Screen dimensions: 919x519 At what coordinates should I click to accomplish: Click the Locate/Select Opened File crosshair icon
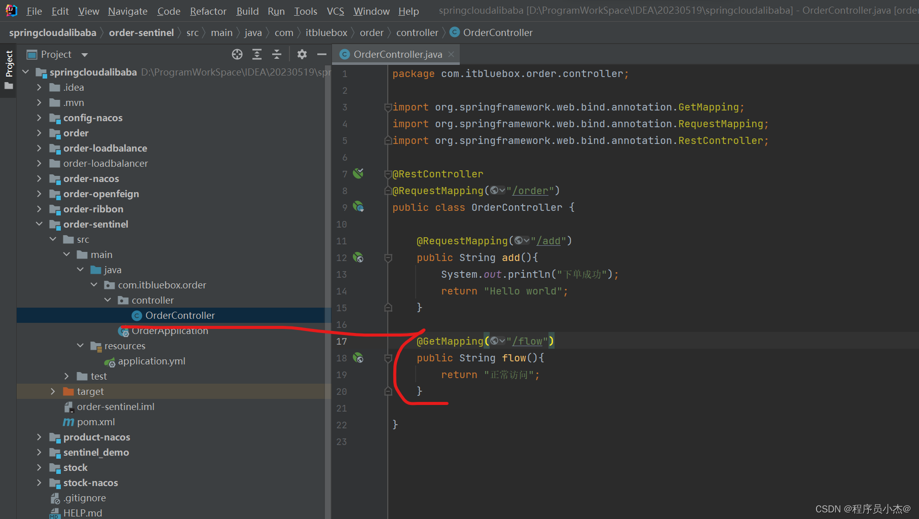pyautogui.click(x=237, y=54)
